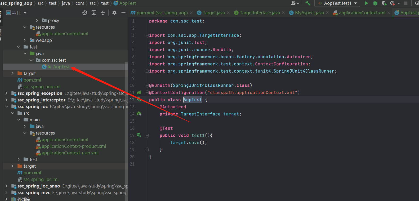Run AopTest.test1 with the green play button

click(x=366, y=3)
